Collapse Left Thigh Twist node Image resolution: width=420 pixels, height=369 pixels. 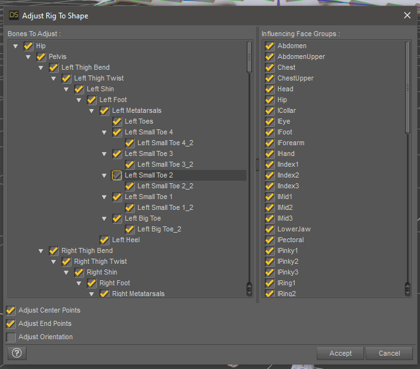(54, 79)
